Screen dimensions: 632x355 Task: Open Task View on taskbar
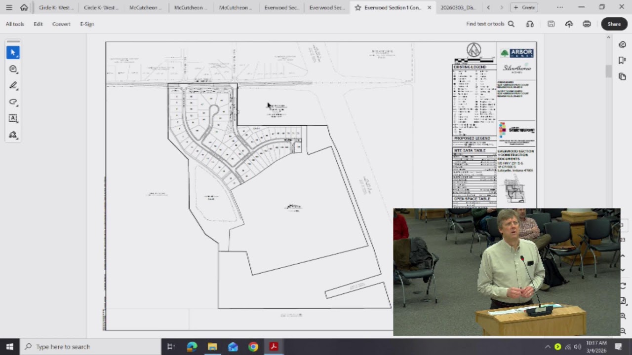(171, 347)
